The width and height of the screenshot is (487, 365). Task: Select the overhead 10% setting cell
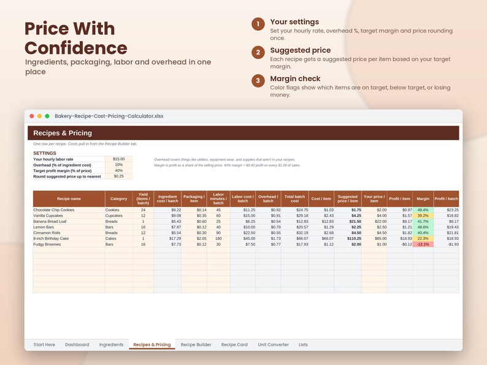(x=118, y=165)
